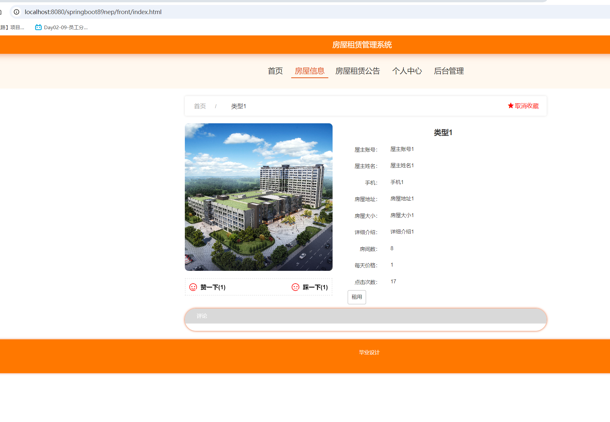Click the 项目 bookmark in the bookmarks bar
This screenshot has height=422, width=610.
(15, 27)
